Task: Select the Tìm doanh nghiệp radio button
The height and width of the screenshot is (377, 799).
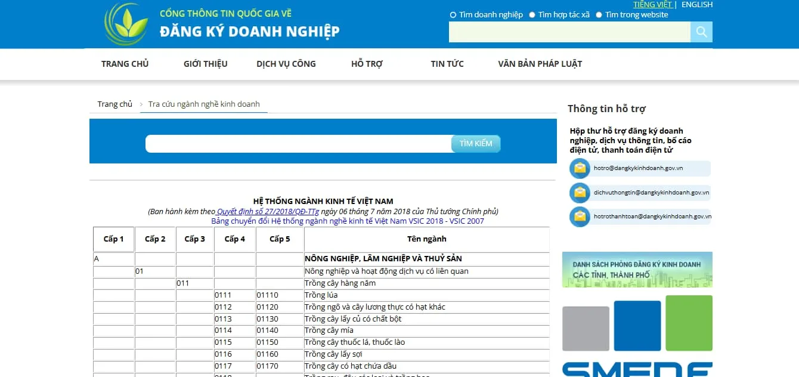Action: coord(453,14)
